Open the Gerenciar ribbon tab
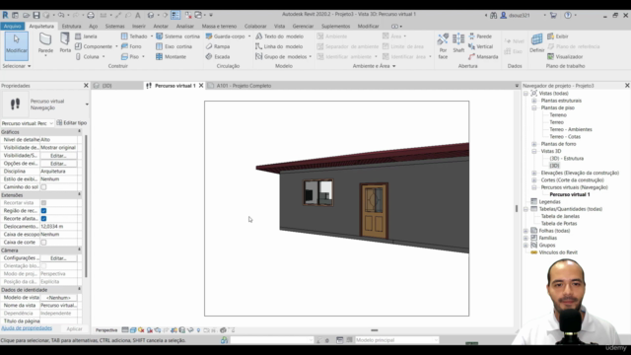631x355 pixels. (303, 27)
